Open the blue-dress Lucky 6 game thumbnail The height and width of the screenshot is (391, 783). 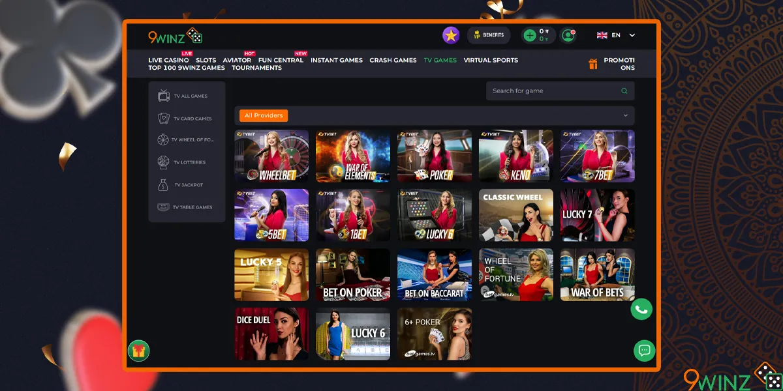tap(353, 334)
